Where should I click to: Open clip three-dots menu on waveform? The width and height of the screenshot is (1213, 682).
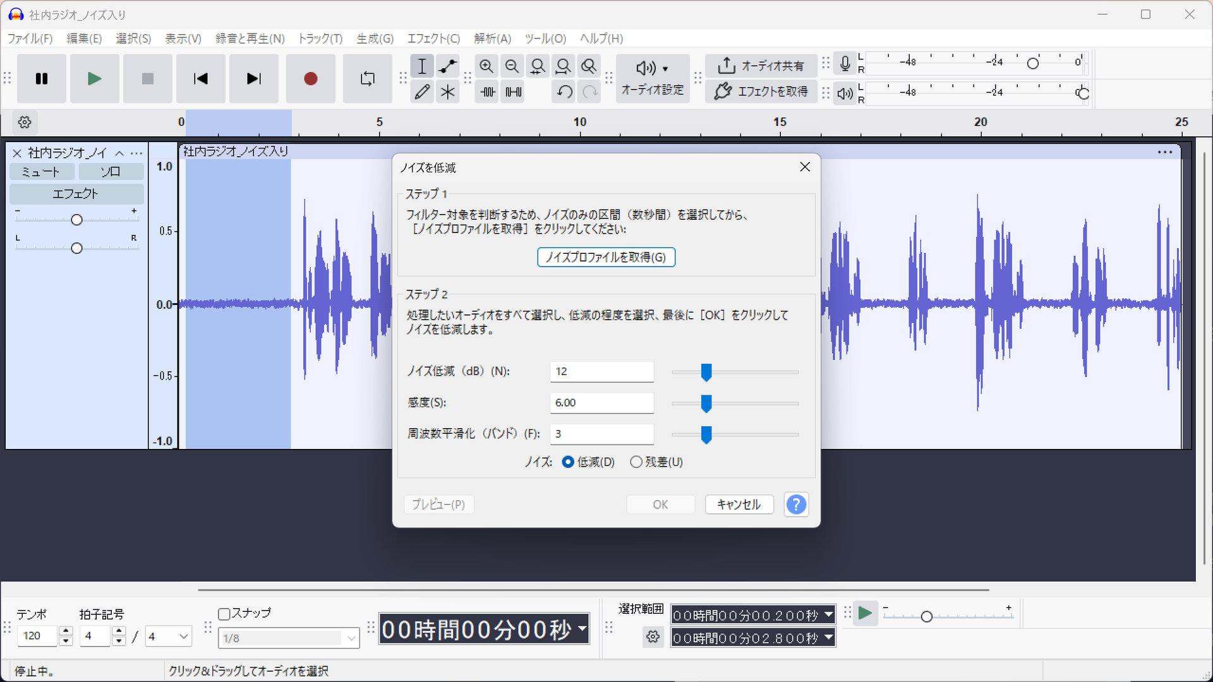[x=1165, y=152]
